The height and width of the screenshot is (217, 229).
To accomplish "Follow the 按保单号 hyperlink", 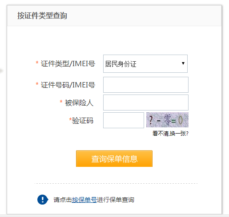I will click(x=84, y=200).
